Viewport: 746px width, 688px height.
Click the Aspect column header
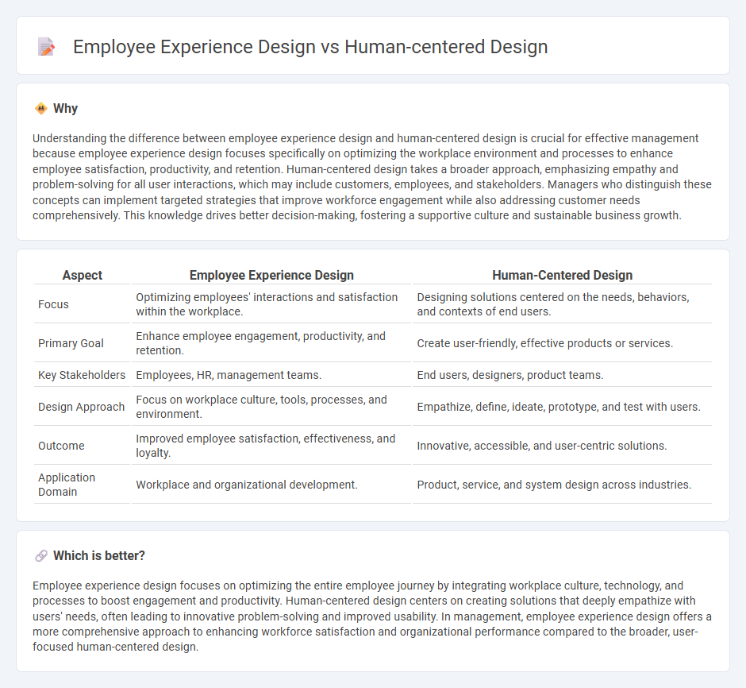click(82, 275)
